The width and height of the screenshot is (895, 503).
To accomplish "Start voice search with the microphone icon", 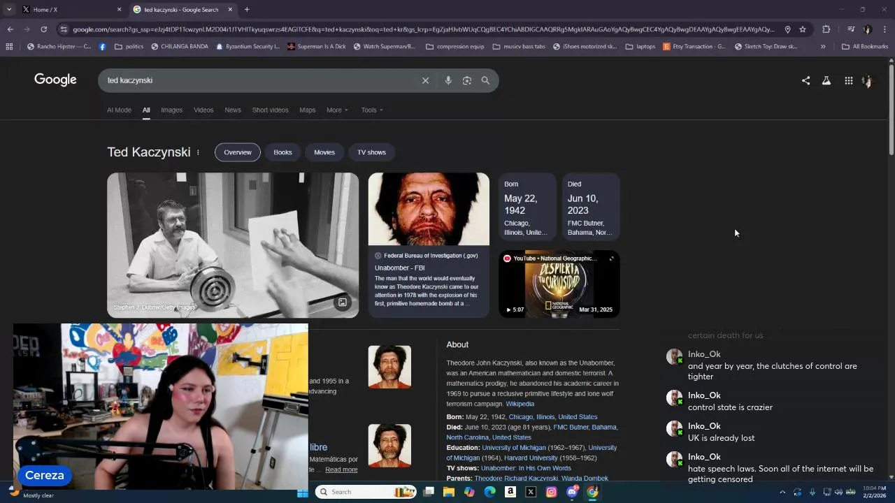I will (448, 80).
